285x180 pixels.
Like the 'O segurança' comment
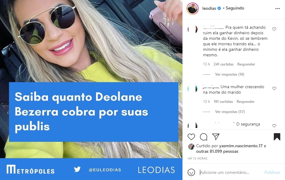click(x=274, y=126)
